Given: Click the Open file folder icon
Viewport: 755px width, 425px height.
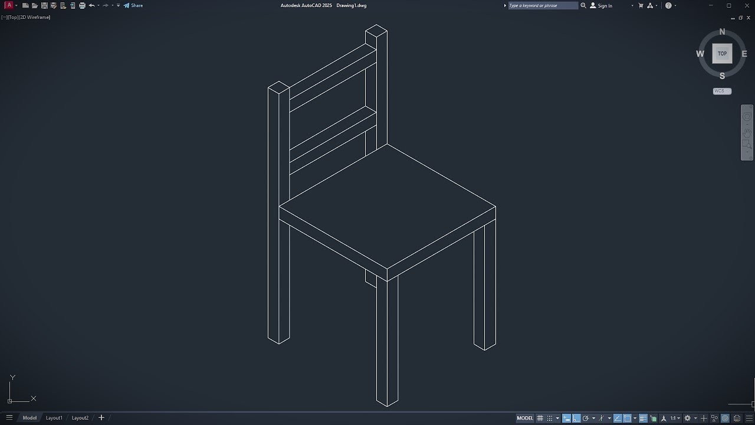Looking at the screenshot, I should pyautogui.click(x=35, y=5).
